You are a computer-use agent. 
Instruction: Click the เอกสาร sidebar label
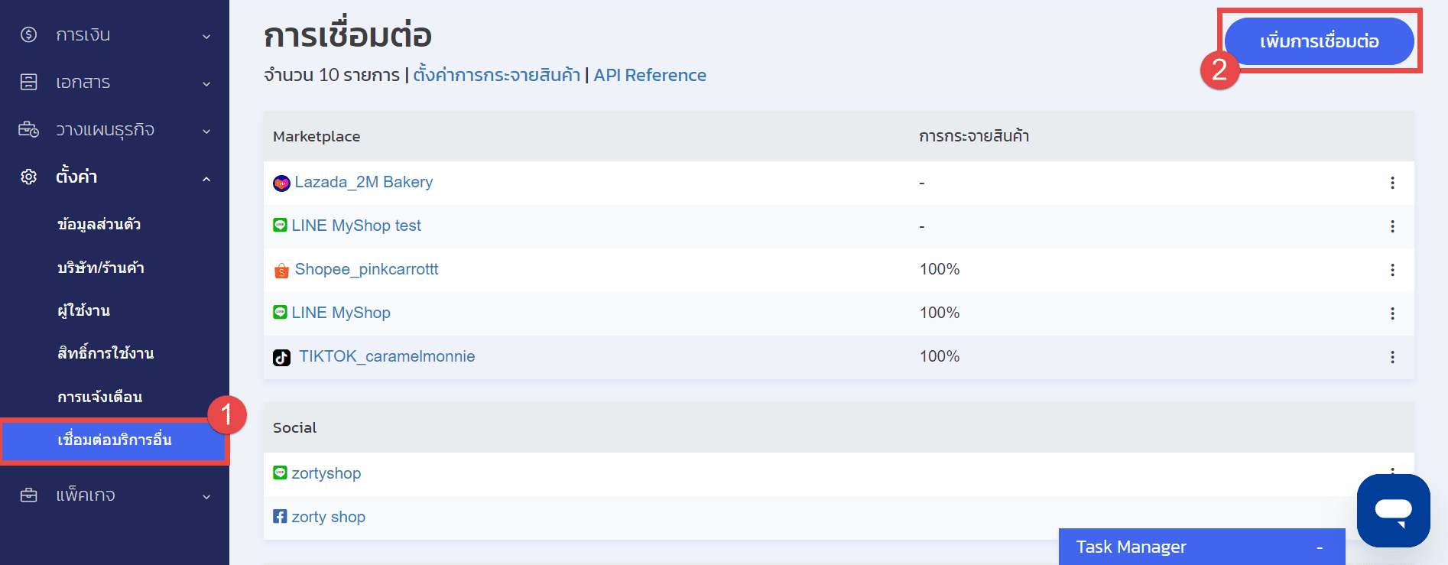click(x=83, y=82)
